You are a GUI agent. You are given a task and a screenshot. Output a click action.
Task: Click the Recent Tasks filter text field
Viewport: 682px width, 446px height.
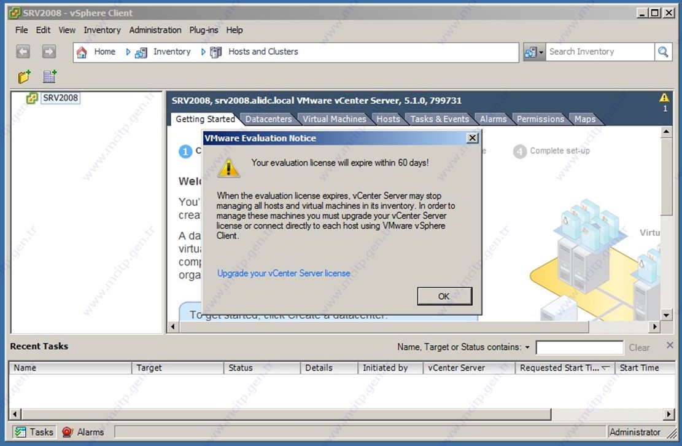point(579,348)
